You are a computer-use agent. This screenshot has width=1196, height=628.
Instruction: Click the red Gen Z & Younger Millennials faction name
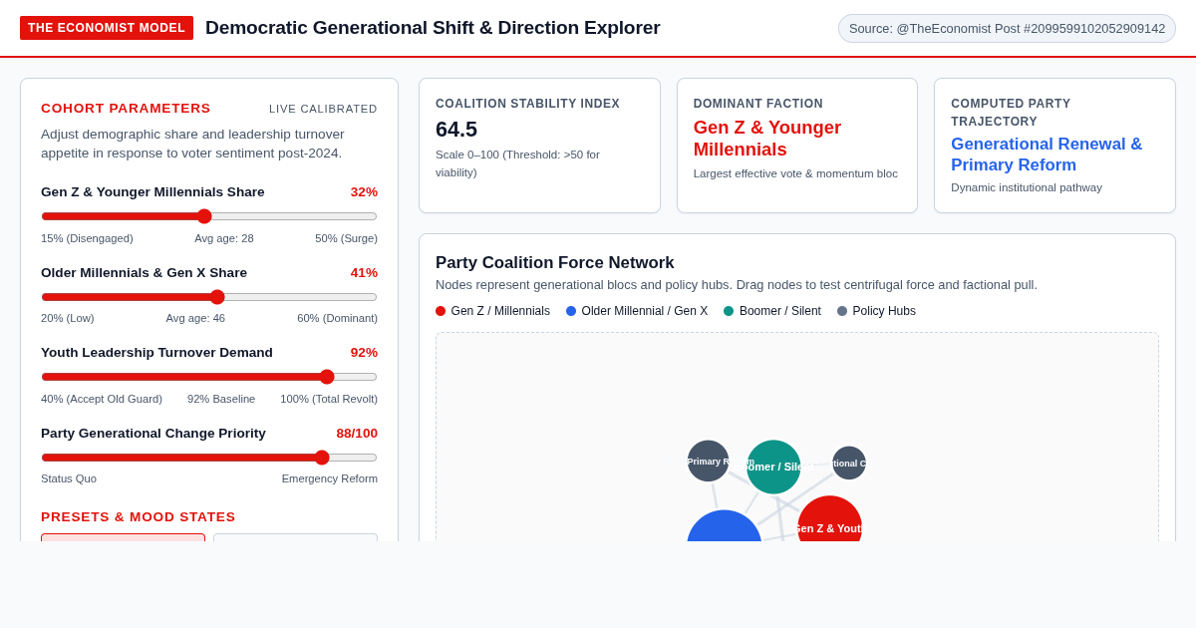(767, 139)
